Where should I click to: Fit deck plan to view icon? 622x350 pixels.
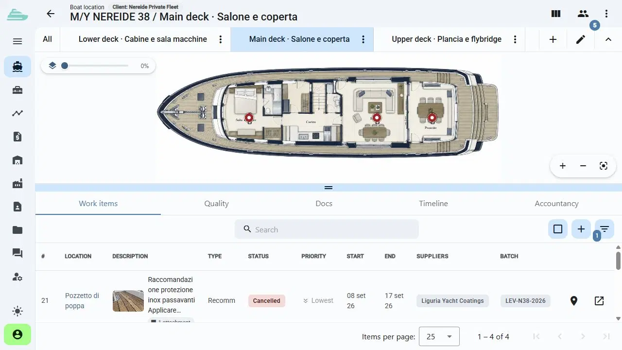[604, 166]
